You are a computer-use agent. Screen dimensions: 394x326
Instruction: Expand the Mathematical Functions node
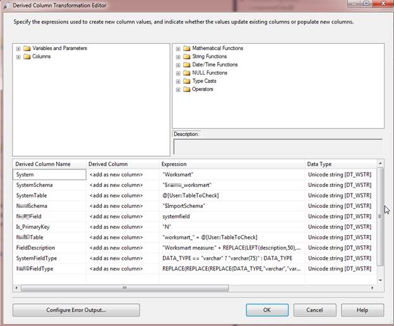pos(178,49)
